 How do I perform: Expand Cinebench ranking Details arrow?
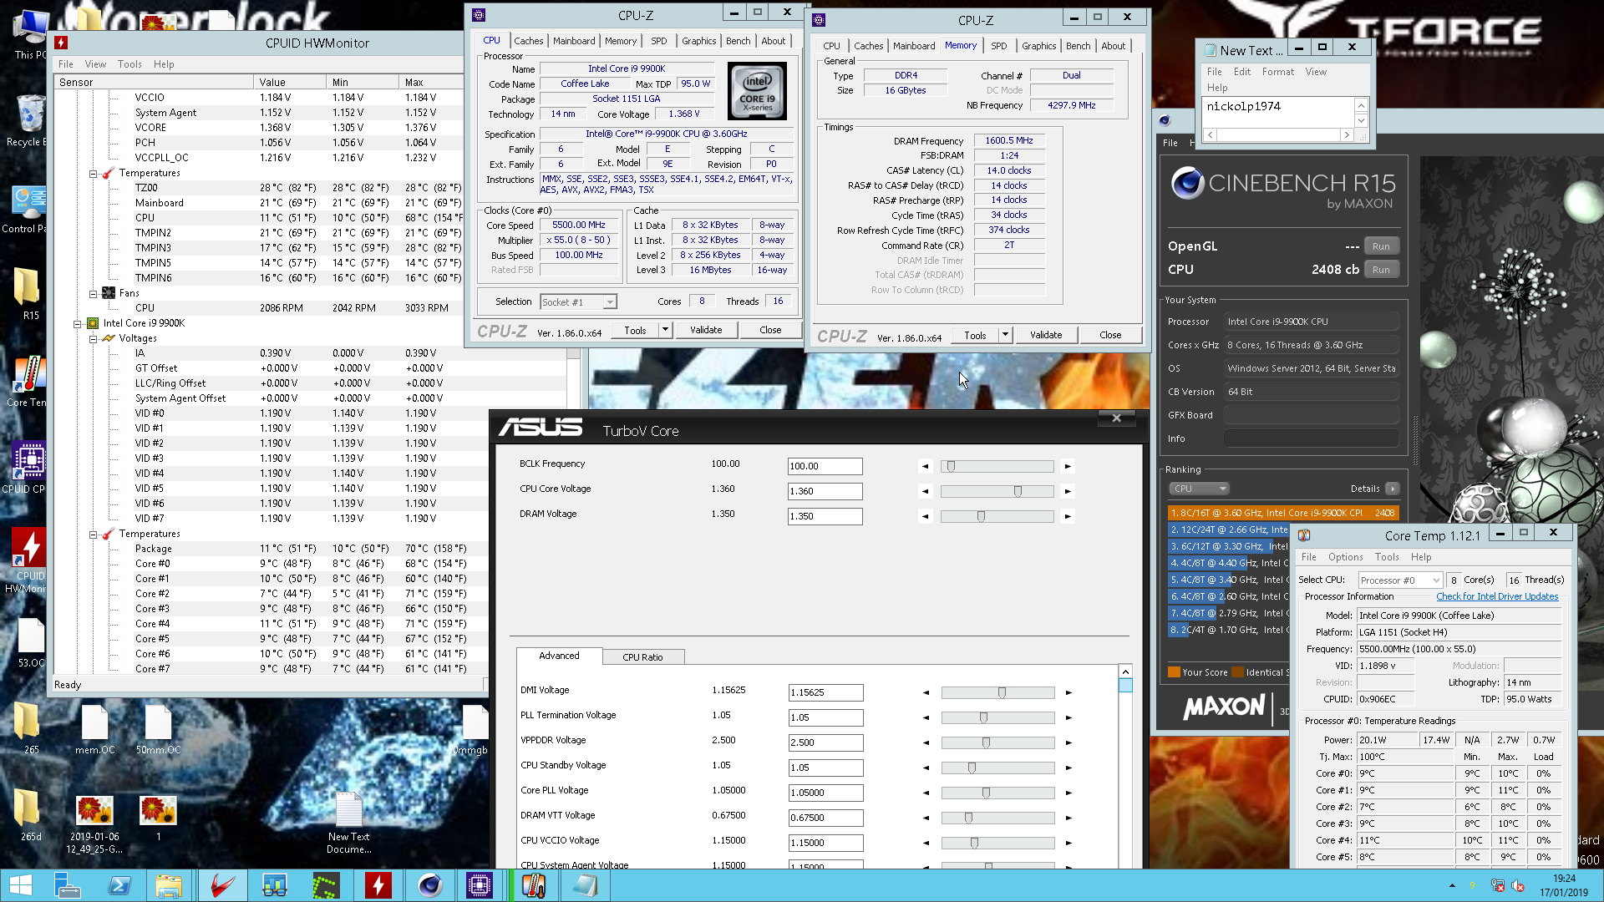coord(1392,489)
